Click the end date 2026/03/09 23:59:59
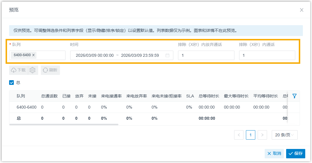Viewport: 312px width, 163px height. 140,55
